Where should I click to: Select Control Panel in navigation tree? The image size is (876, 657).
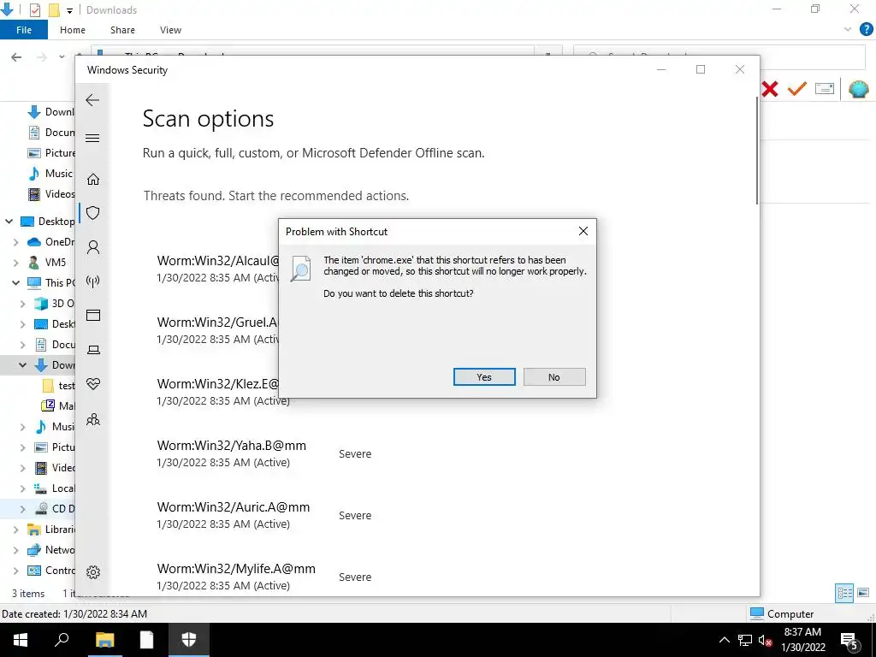[x=50, y=571]
